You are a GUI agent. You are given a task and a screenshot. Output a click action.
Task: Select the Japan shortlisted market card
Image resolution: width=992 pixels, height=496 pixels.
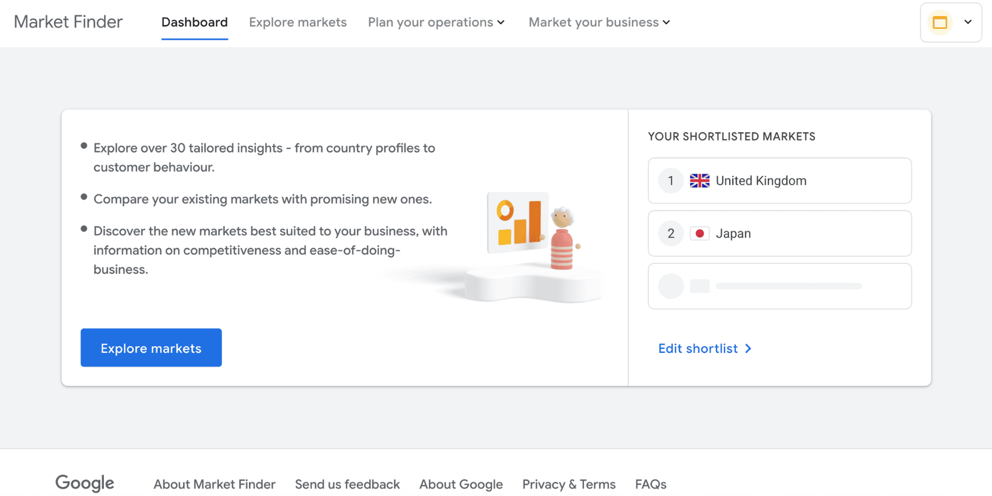click(779, 234)
